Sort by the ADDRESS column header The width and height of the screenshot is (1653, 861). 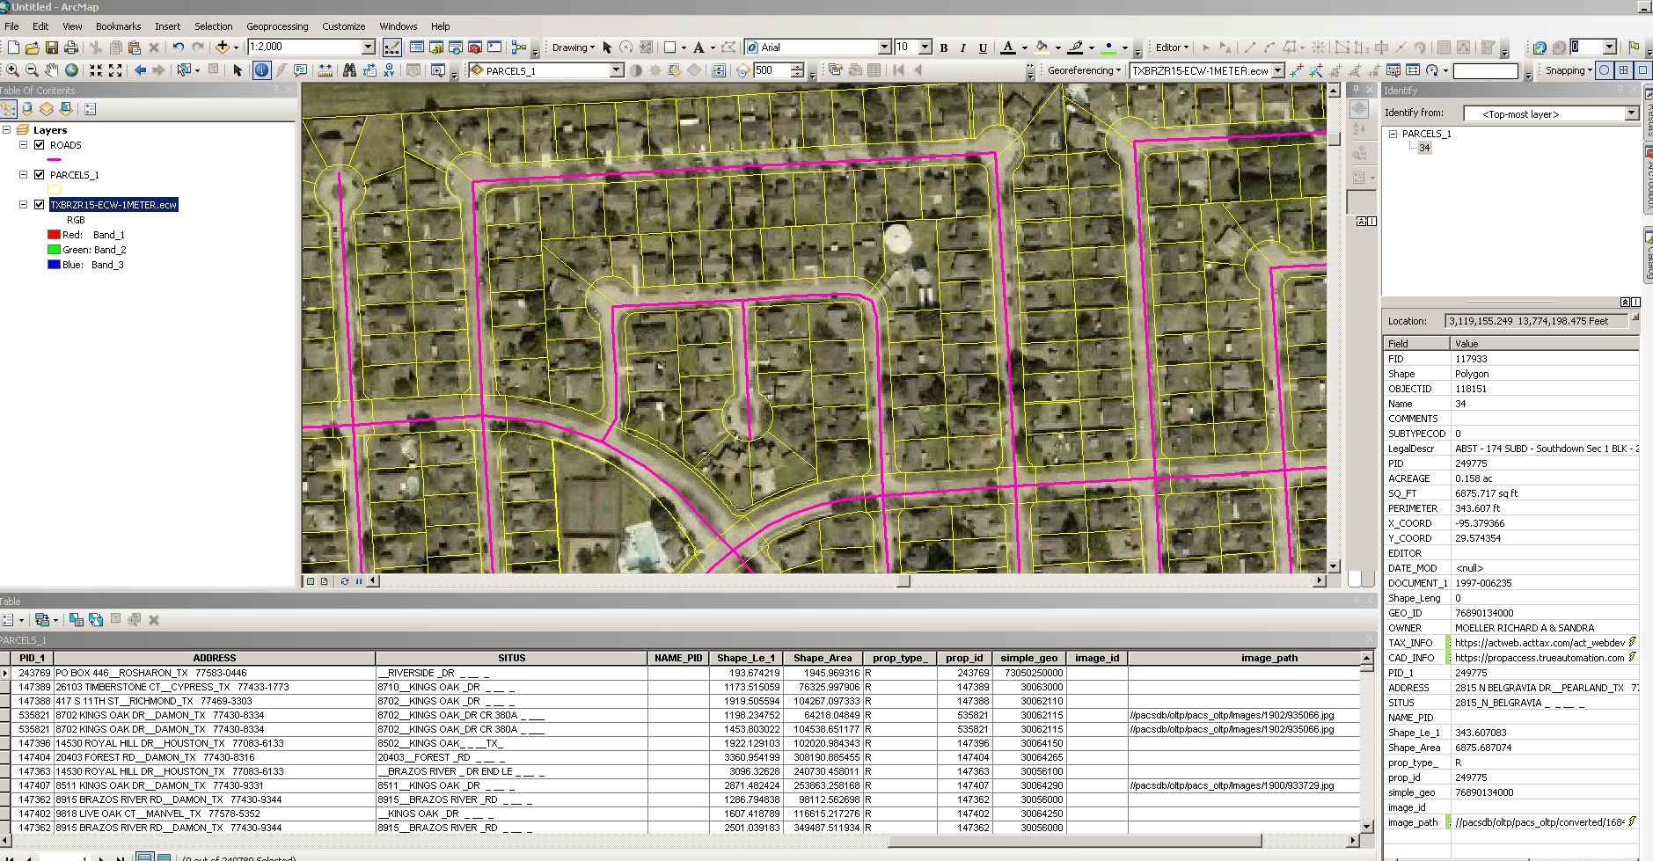[215, 658]
